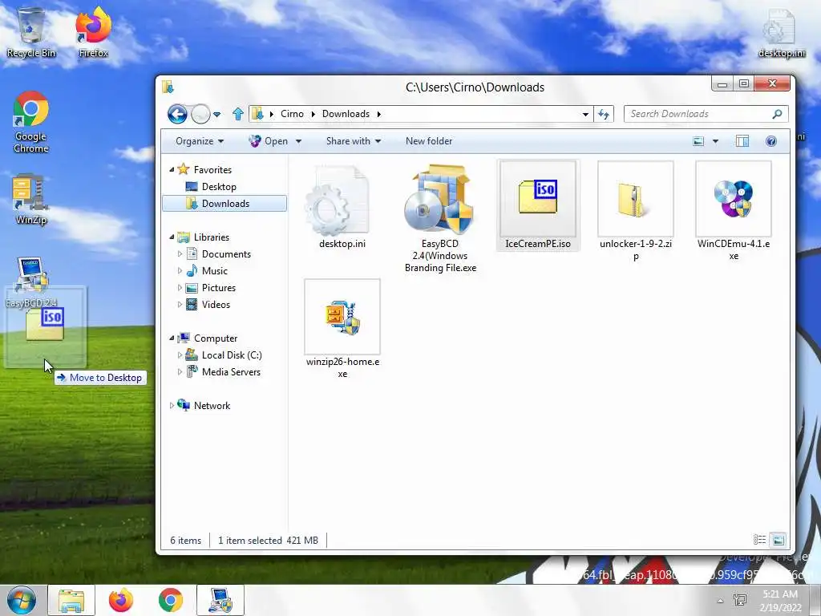Viewport: 821px width, 616px height.
Task: Change the view using the views icon
Action: click(x=698, y=141)
